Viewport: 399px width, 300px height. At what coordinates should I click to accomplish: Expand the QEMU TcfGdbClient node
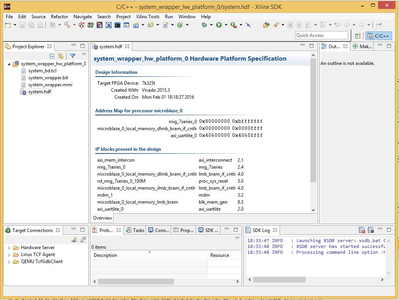9,262
